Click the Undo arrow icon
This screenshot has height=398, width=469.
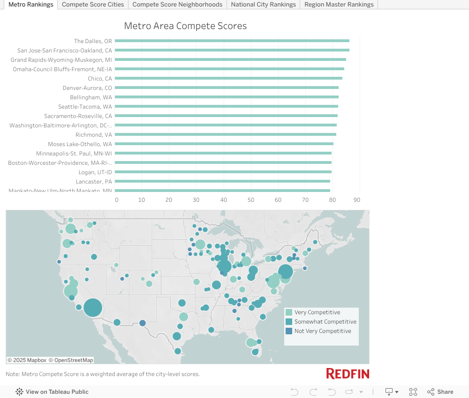coord(295,392)
